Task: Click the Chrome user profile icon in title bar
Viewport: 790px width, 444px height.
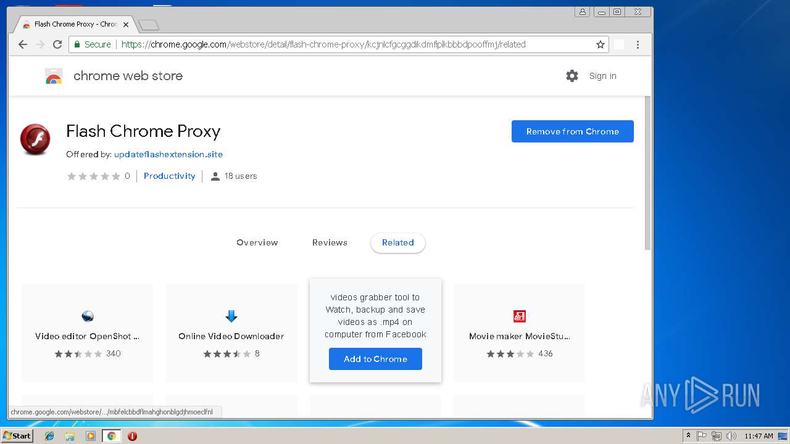Action: [582, 12]
